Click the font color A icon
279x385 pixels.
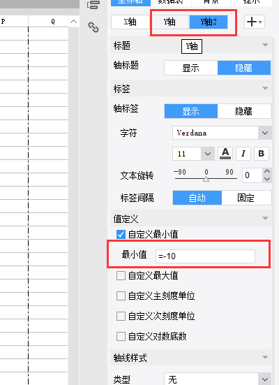tap(225, 154)
